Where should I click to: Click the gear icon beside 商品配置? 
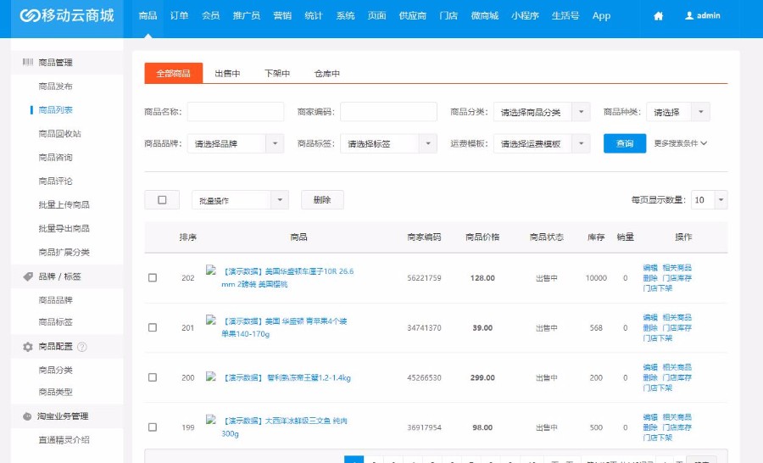click(x=27, y=347)
